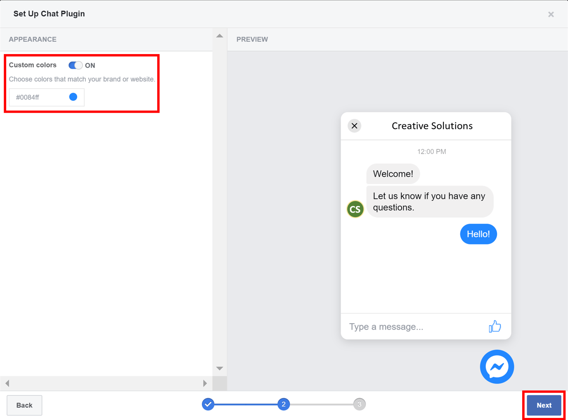
Task: Click the CS avatar in the chat preview
Action: [x=355, y=209]
